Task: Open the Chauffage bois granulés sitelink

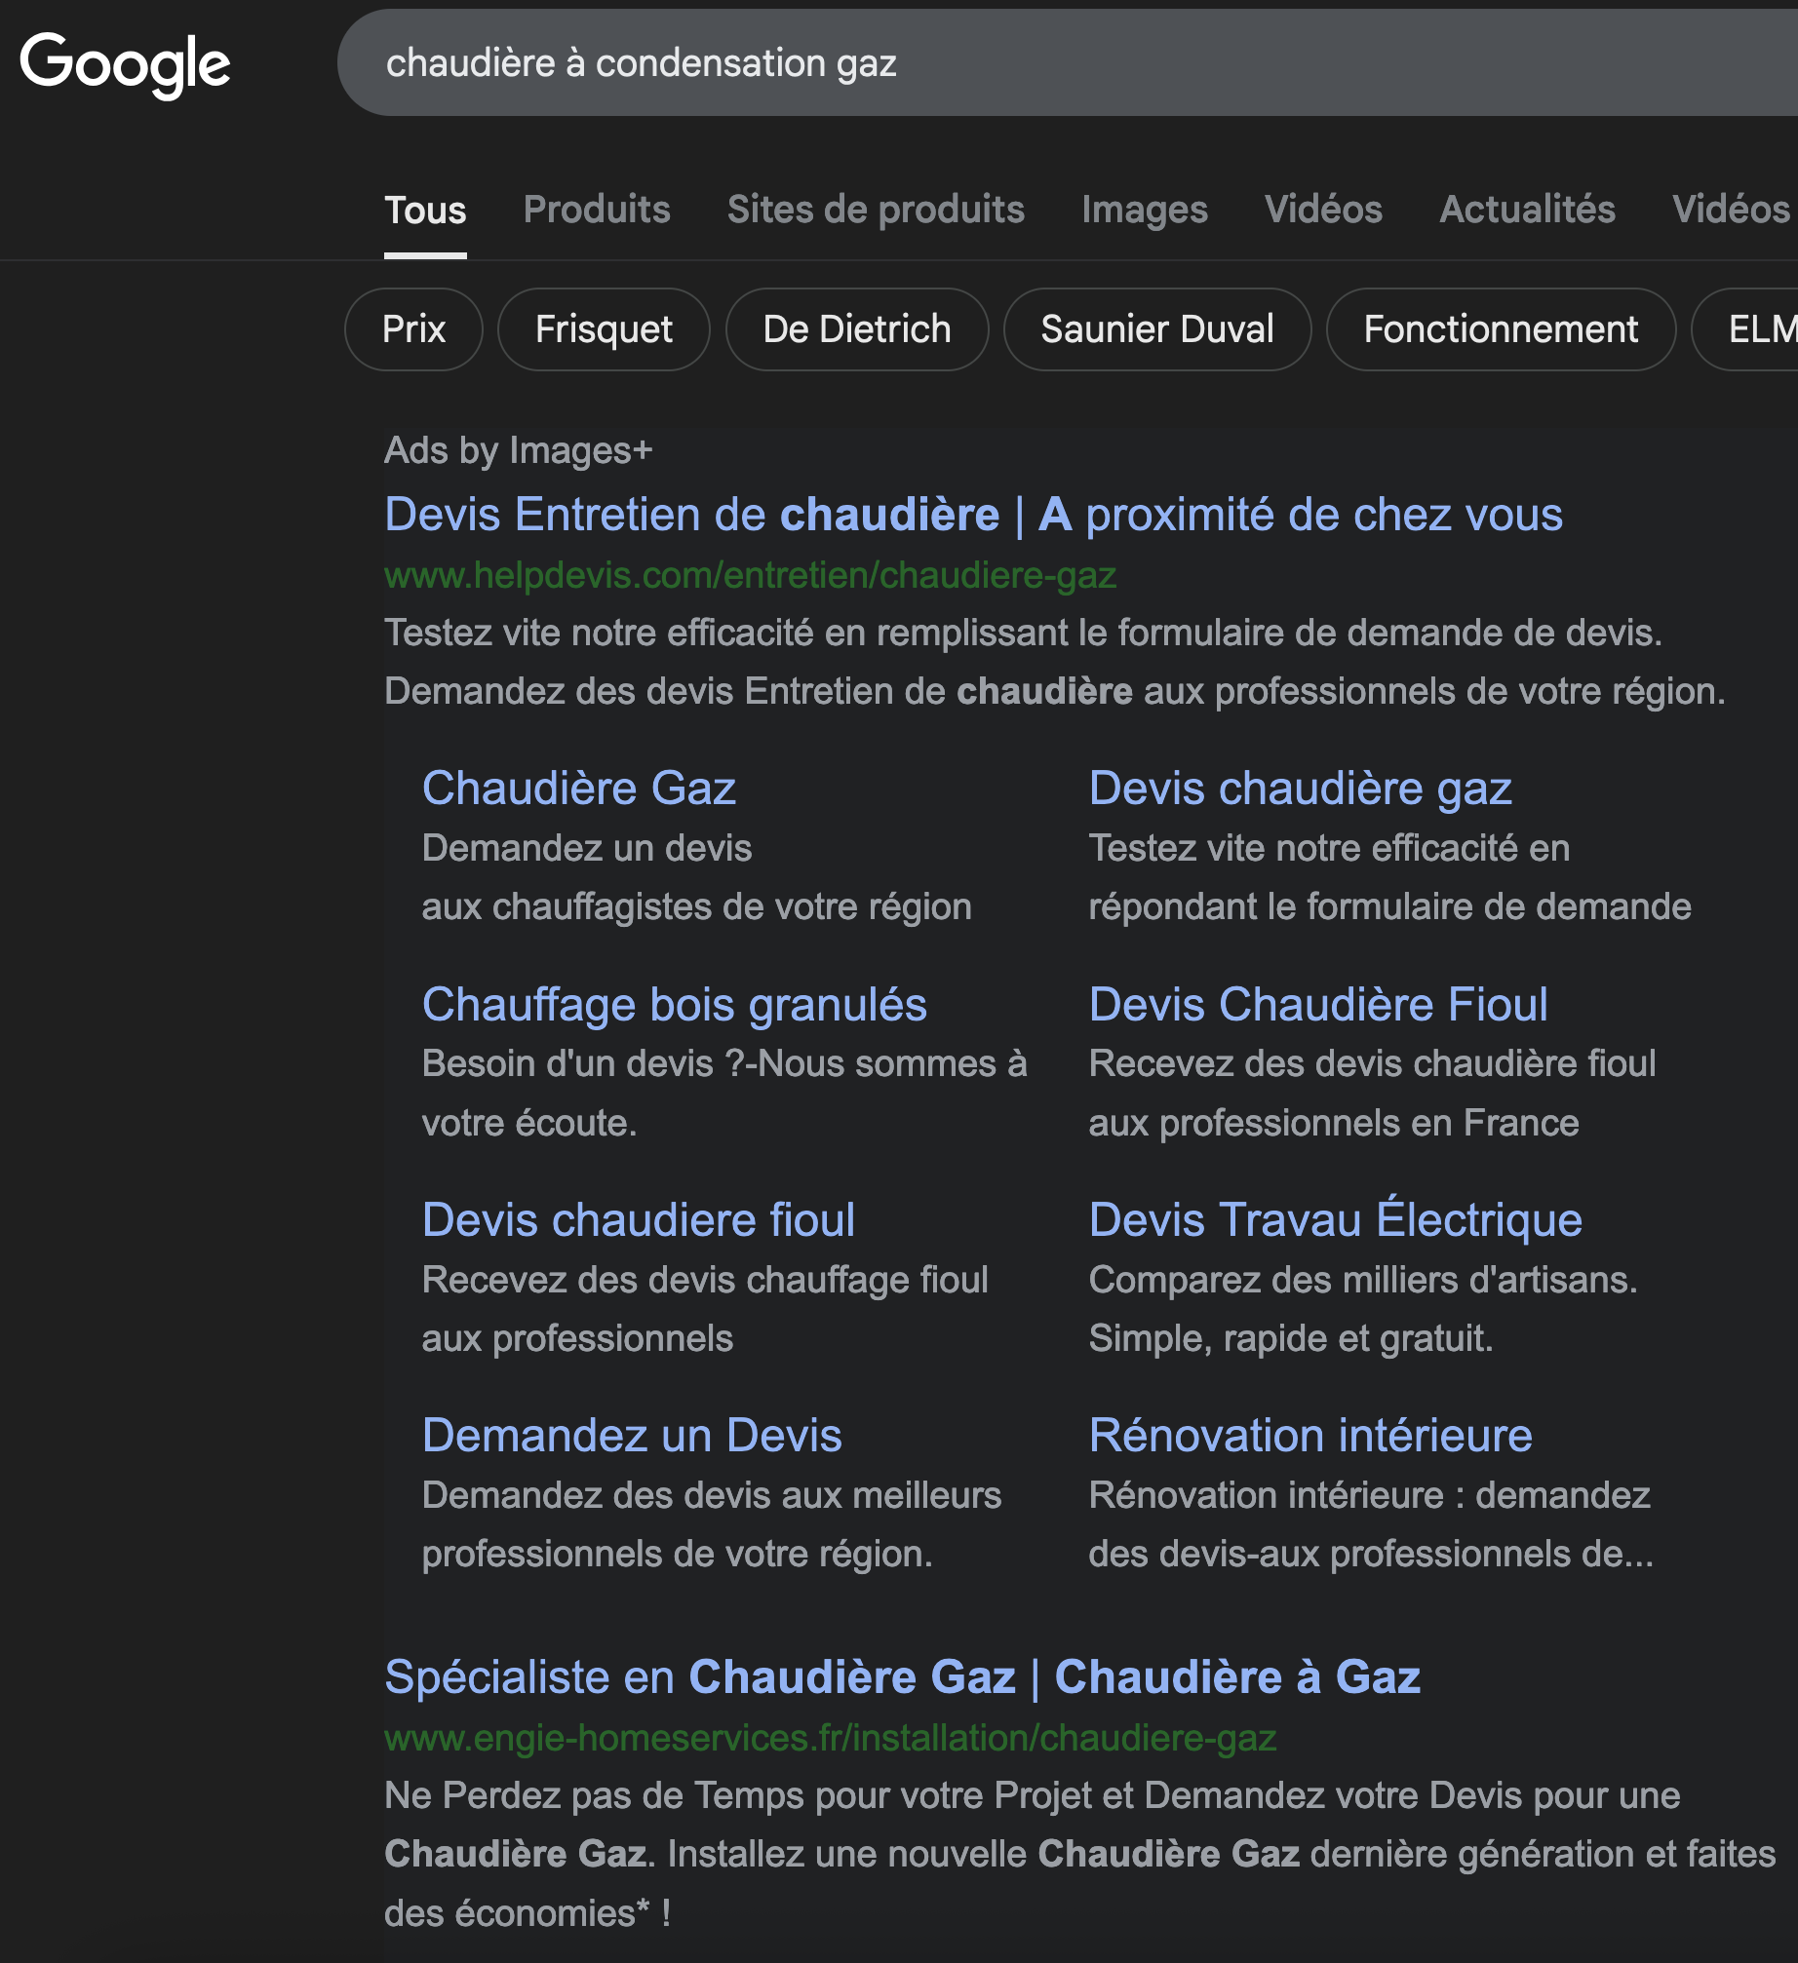Action: tap(674, 1004)
